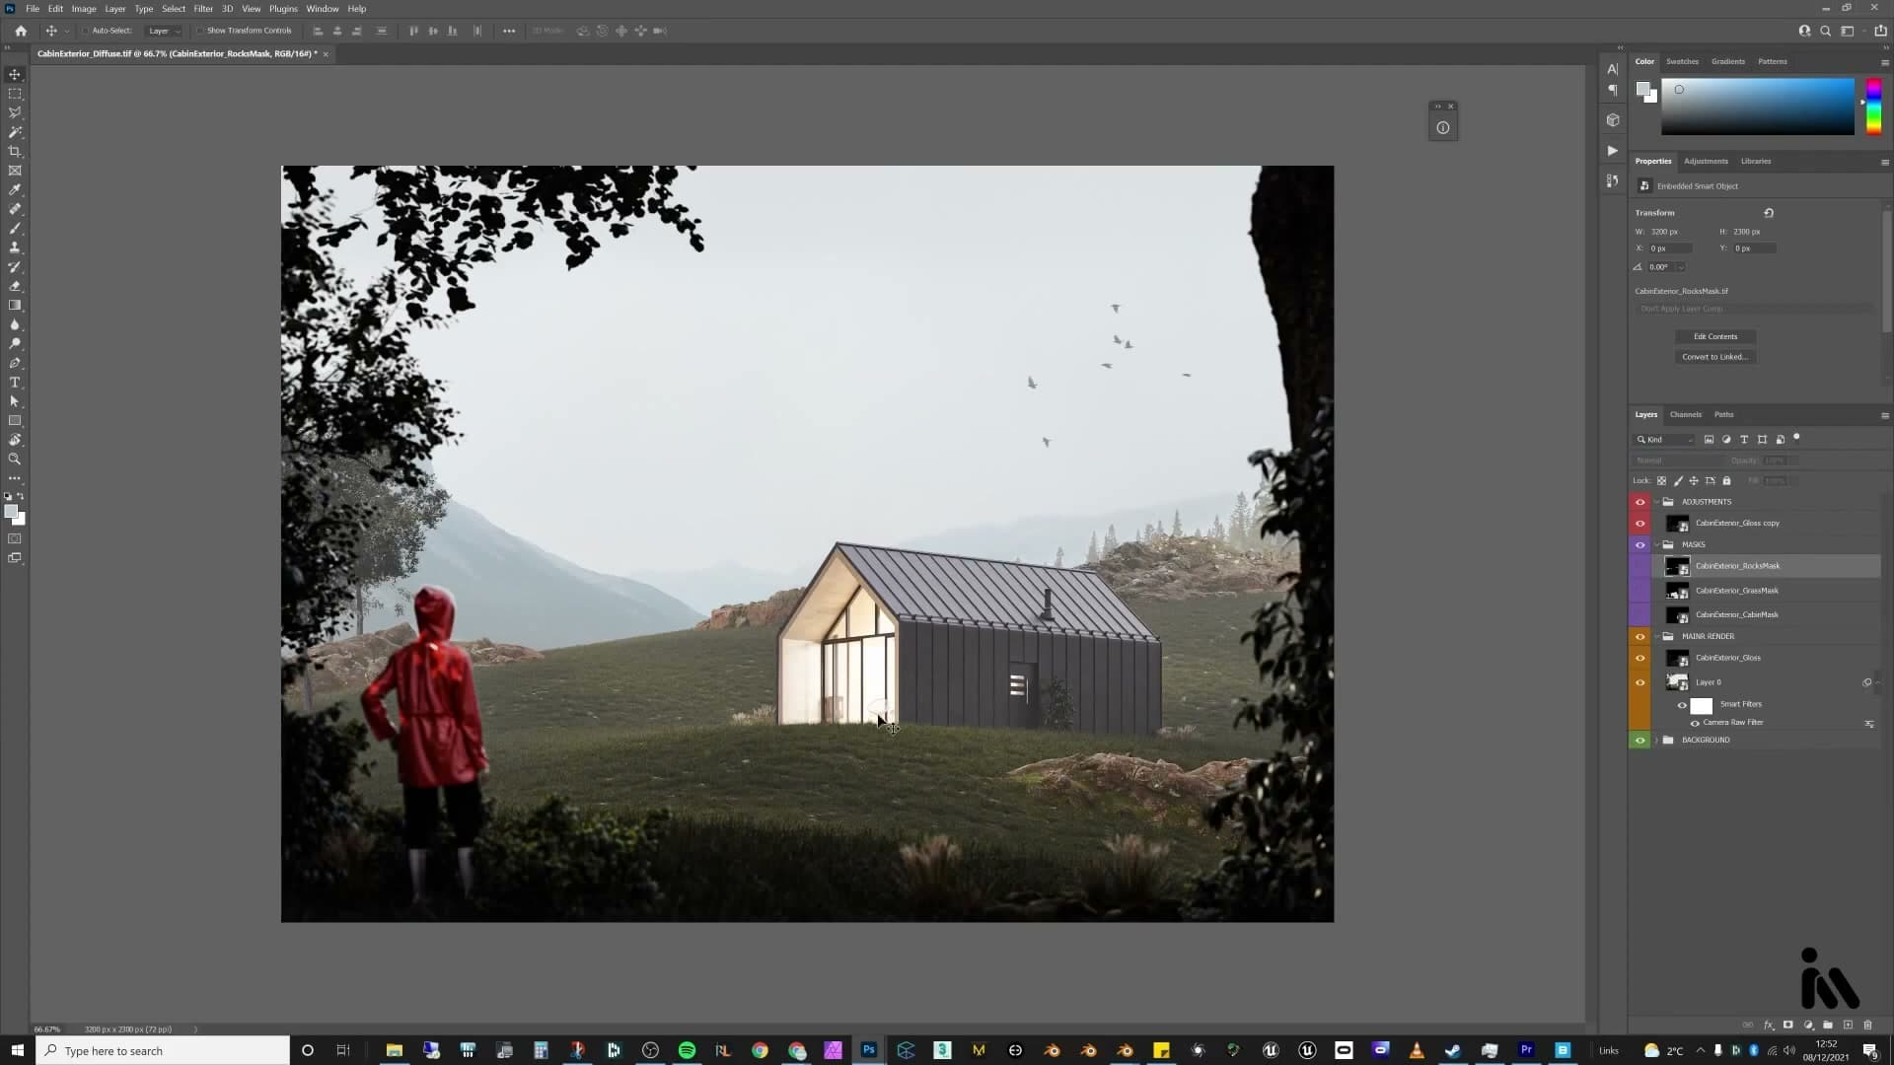The image size is (1894, 1065).
Task: Select the Magic Wand tool
Action: pyautogui.click(x=15, y=132)
